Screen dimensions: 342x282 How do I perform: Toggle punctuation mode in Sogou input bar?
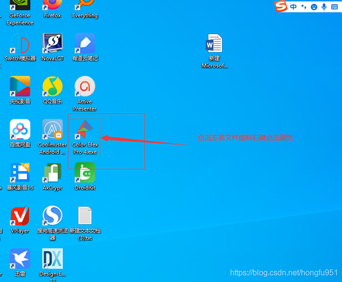303,7
